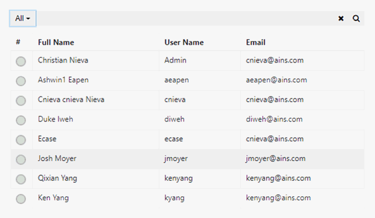Screen dimensions: 375x218
Task: Click the Admin user name cell
Action: coord(175,60)
